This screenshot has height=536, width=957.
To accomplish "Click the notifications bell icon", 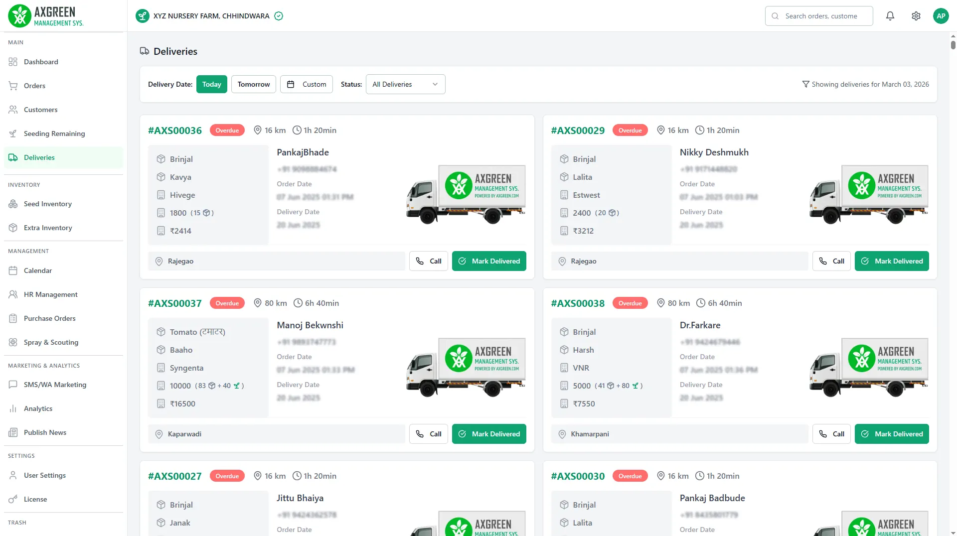I will tap(890, 16).
